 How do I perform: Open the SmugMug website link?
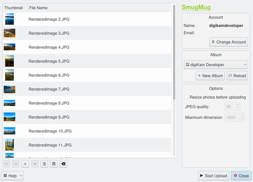pos(196,7)
